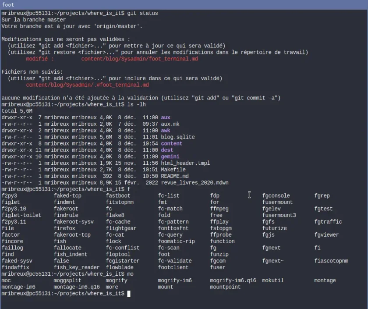
Task: Click the 'montage-im6.q16' completion entry
Action: point(77,287)
